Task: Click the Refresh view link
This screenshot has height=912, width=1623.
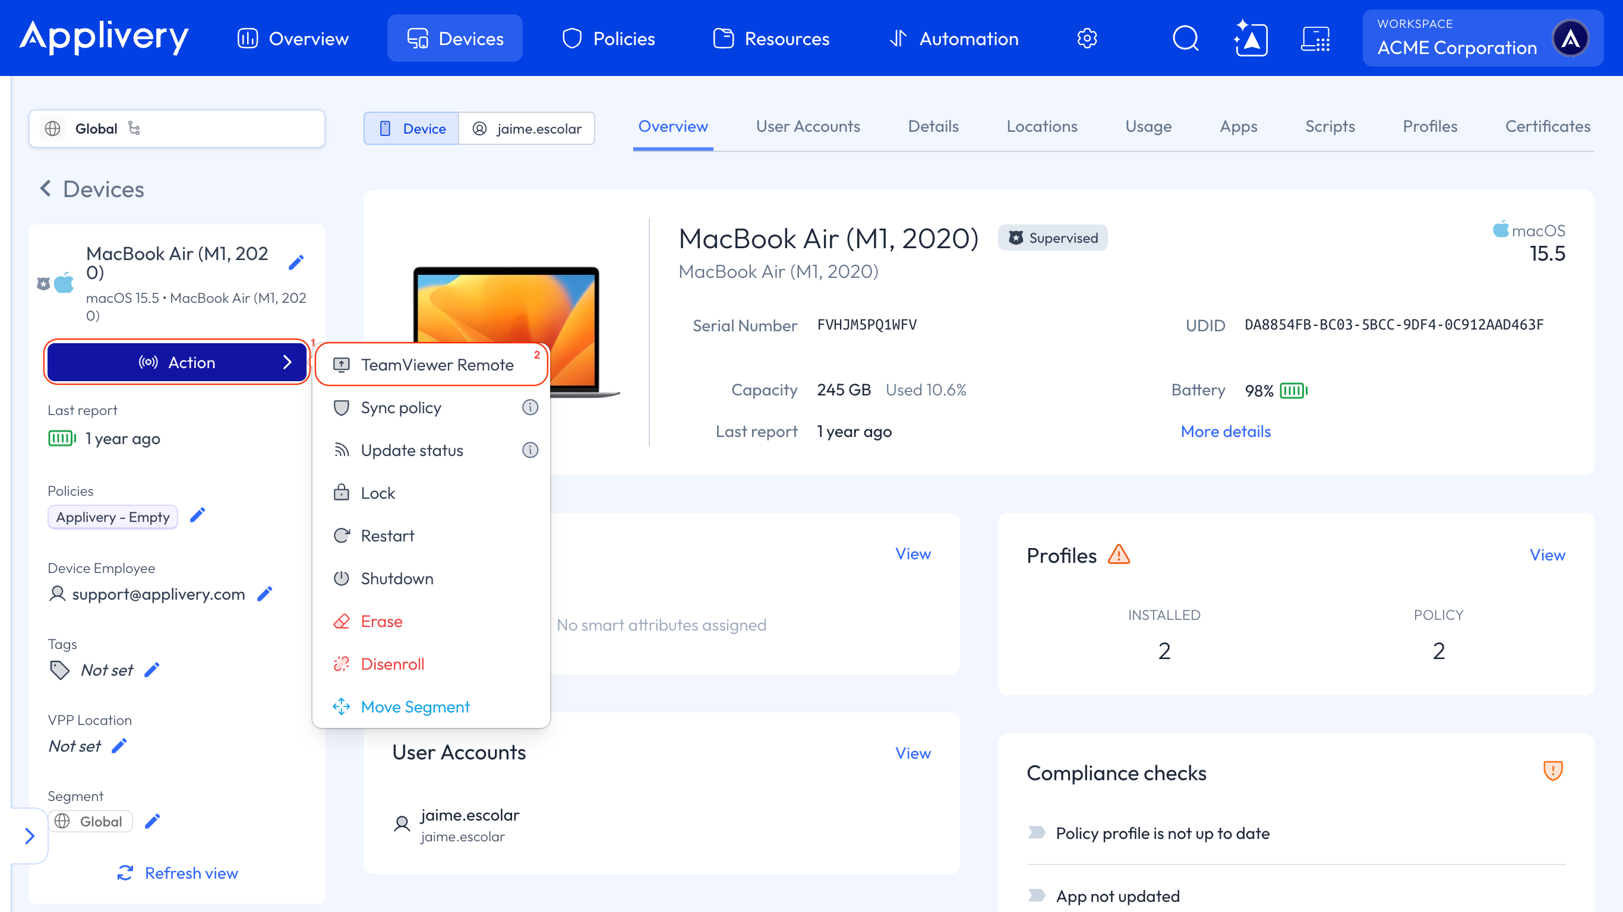Action: 178,873
